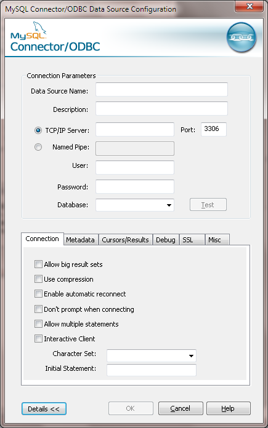Click the Character Set label text
This screenshot has height=428, width=268.
75,354
